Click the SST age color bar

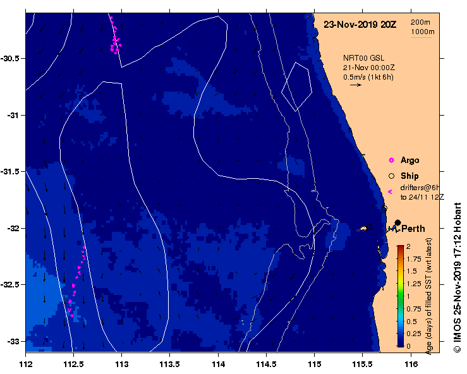(401, 296)
